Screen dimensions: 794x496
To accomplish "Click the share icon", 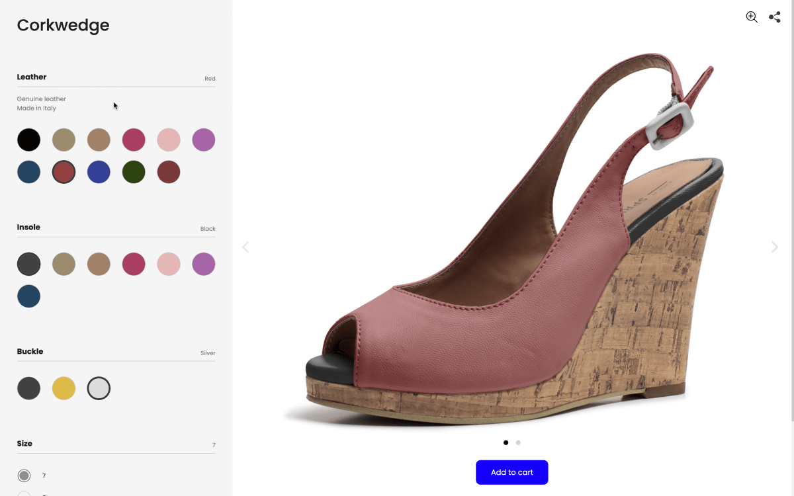I will [x=775, y=17].
